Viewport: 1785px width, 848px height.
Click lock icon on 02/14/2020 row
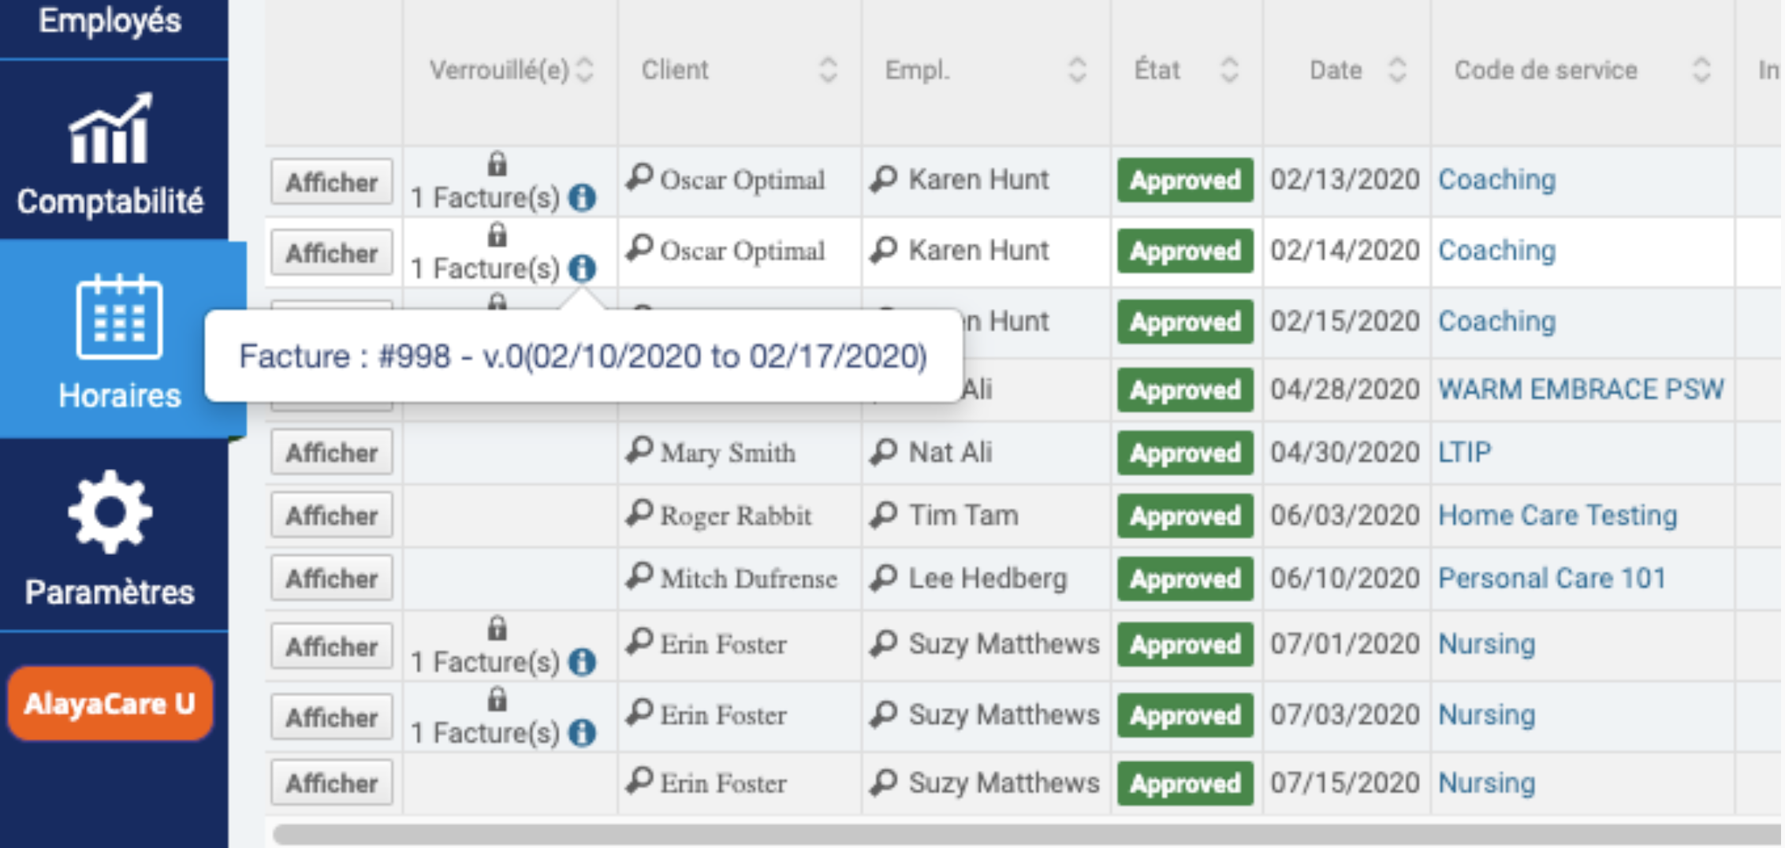497,234
